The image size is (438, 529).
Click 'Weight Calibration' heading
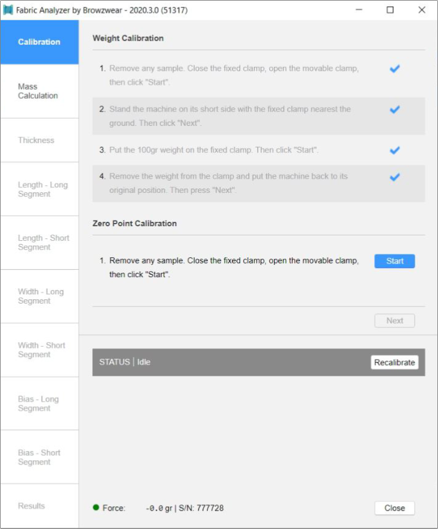pos(128,38)
